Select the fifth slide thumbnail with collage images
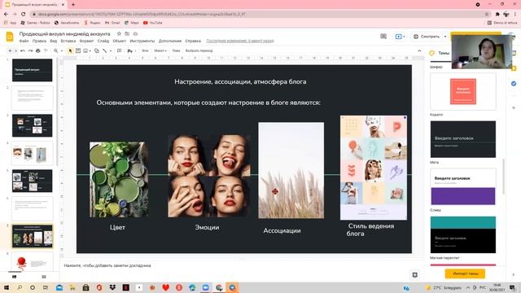The width and height of the screenshot is (521, 293). pyautogui.click(x=33, y=181)
